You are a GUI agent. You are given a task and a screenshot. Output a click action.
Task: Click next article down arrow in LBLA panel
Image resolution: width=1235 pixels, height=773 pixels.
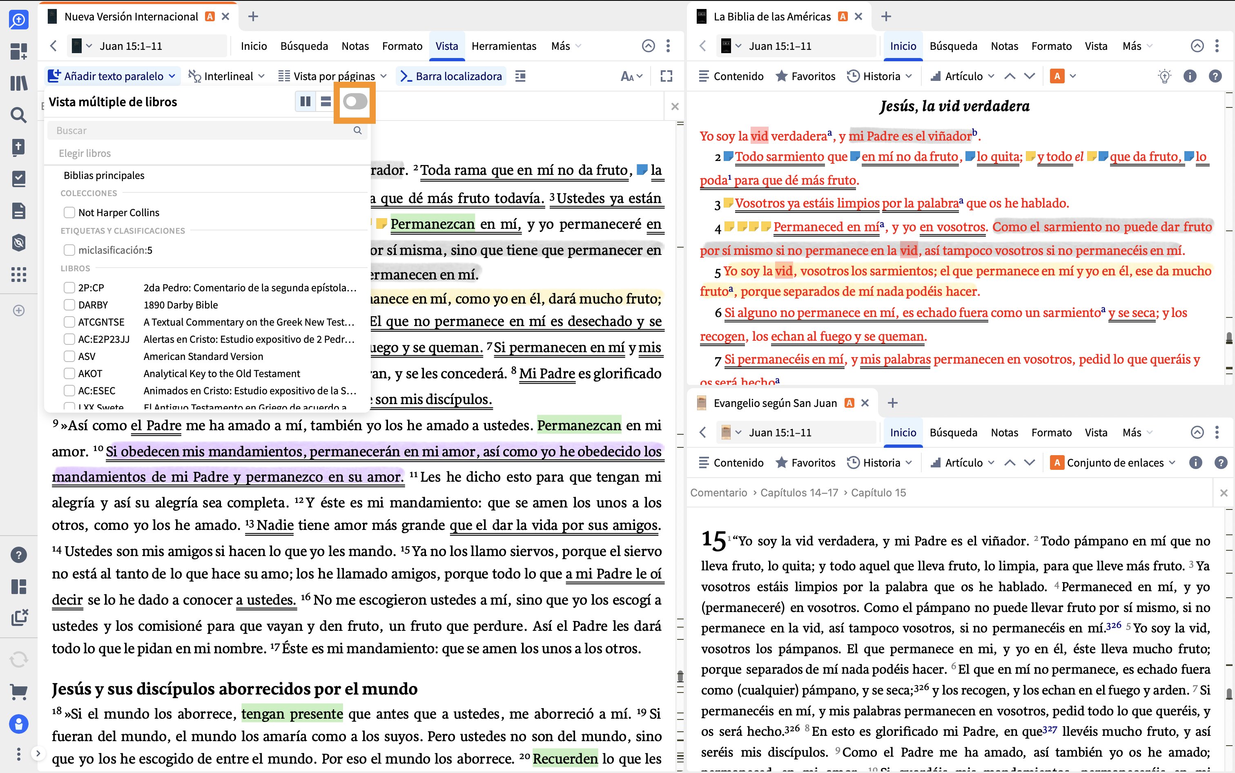tap(1029, 76)
